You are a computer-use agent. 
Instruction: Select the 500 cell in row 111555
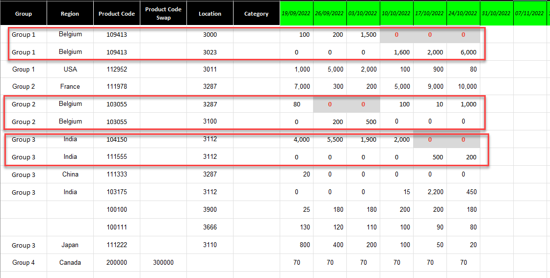430,157
